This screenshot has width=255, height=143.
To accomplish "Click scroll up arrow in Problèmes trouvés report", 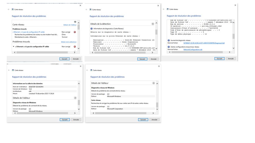I will 79,23.
